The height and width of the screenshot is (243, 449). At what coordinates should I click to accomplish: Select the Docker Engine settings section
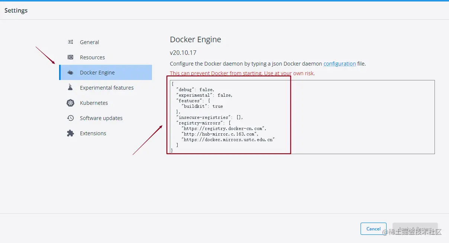click(106, 73)
